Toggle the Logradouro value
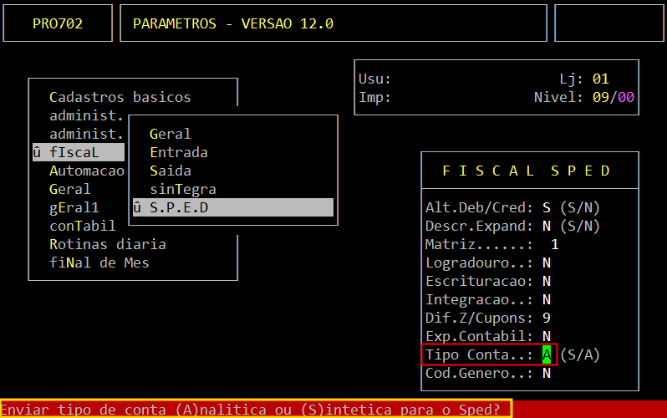 click(x=546, y=263)
